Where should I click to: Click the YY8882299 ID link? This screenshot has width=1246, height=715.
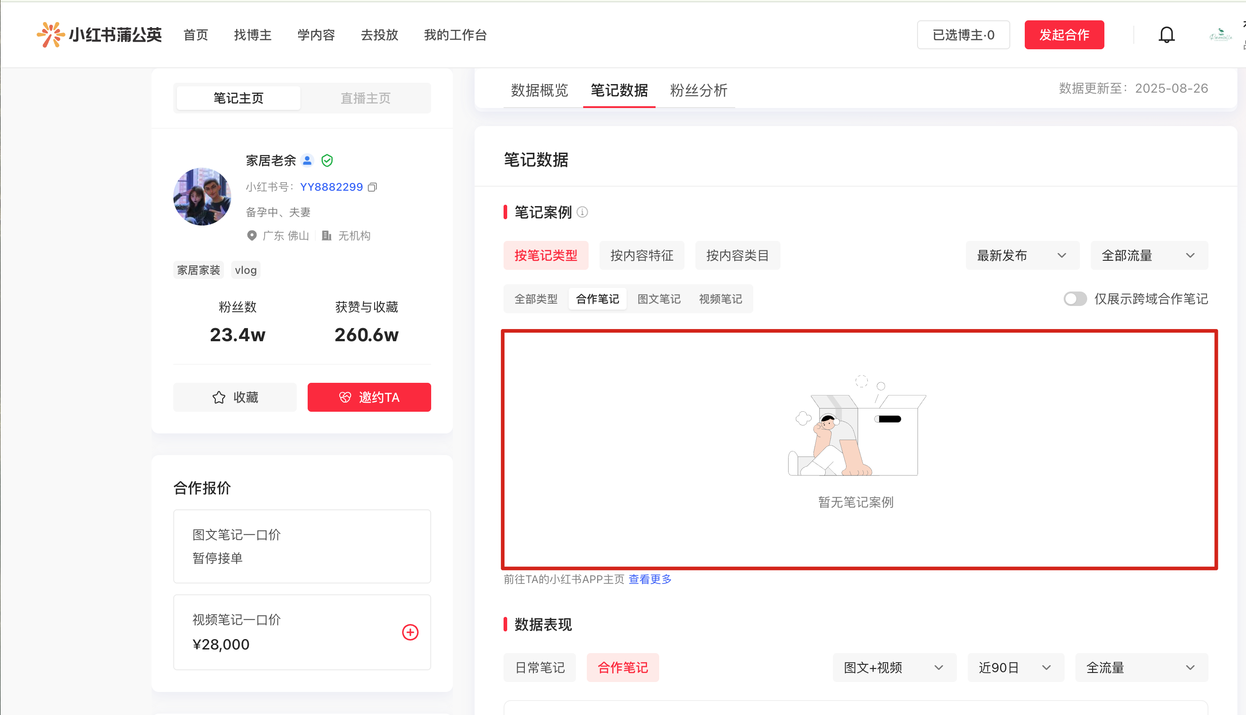pyautogui.click(x=331, y=187)
